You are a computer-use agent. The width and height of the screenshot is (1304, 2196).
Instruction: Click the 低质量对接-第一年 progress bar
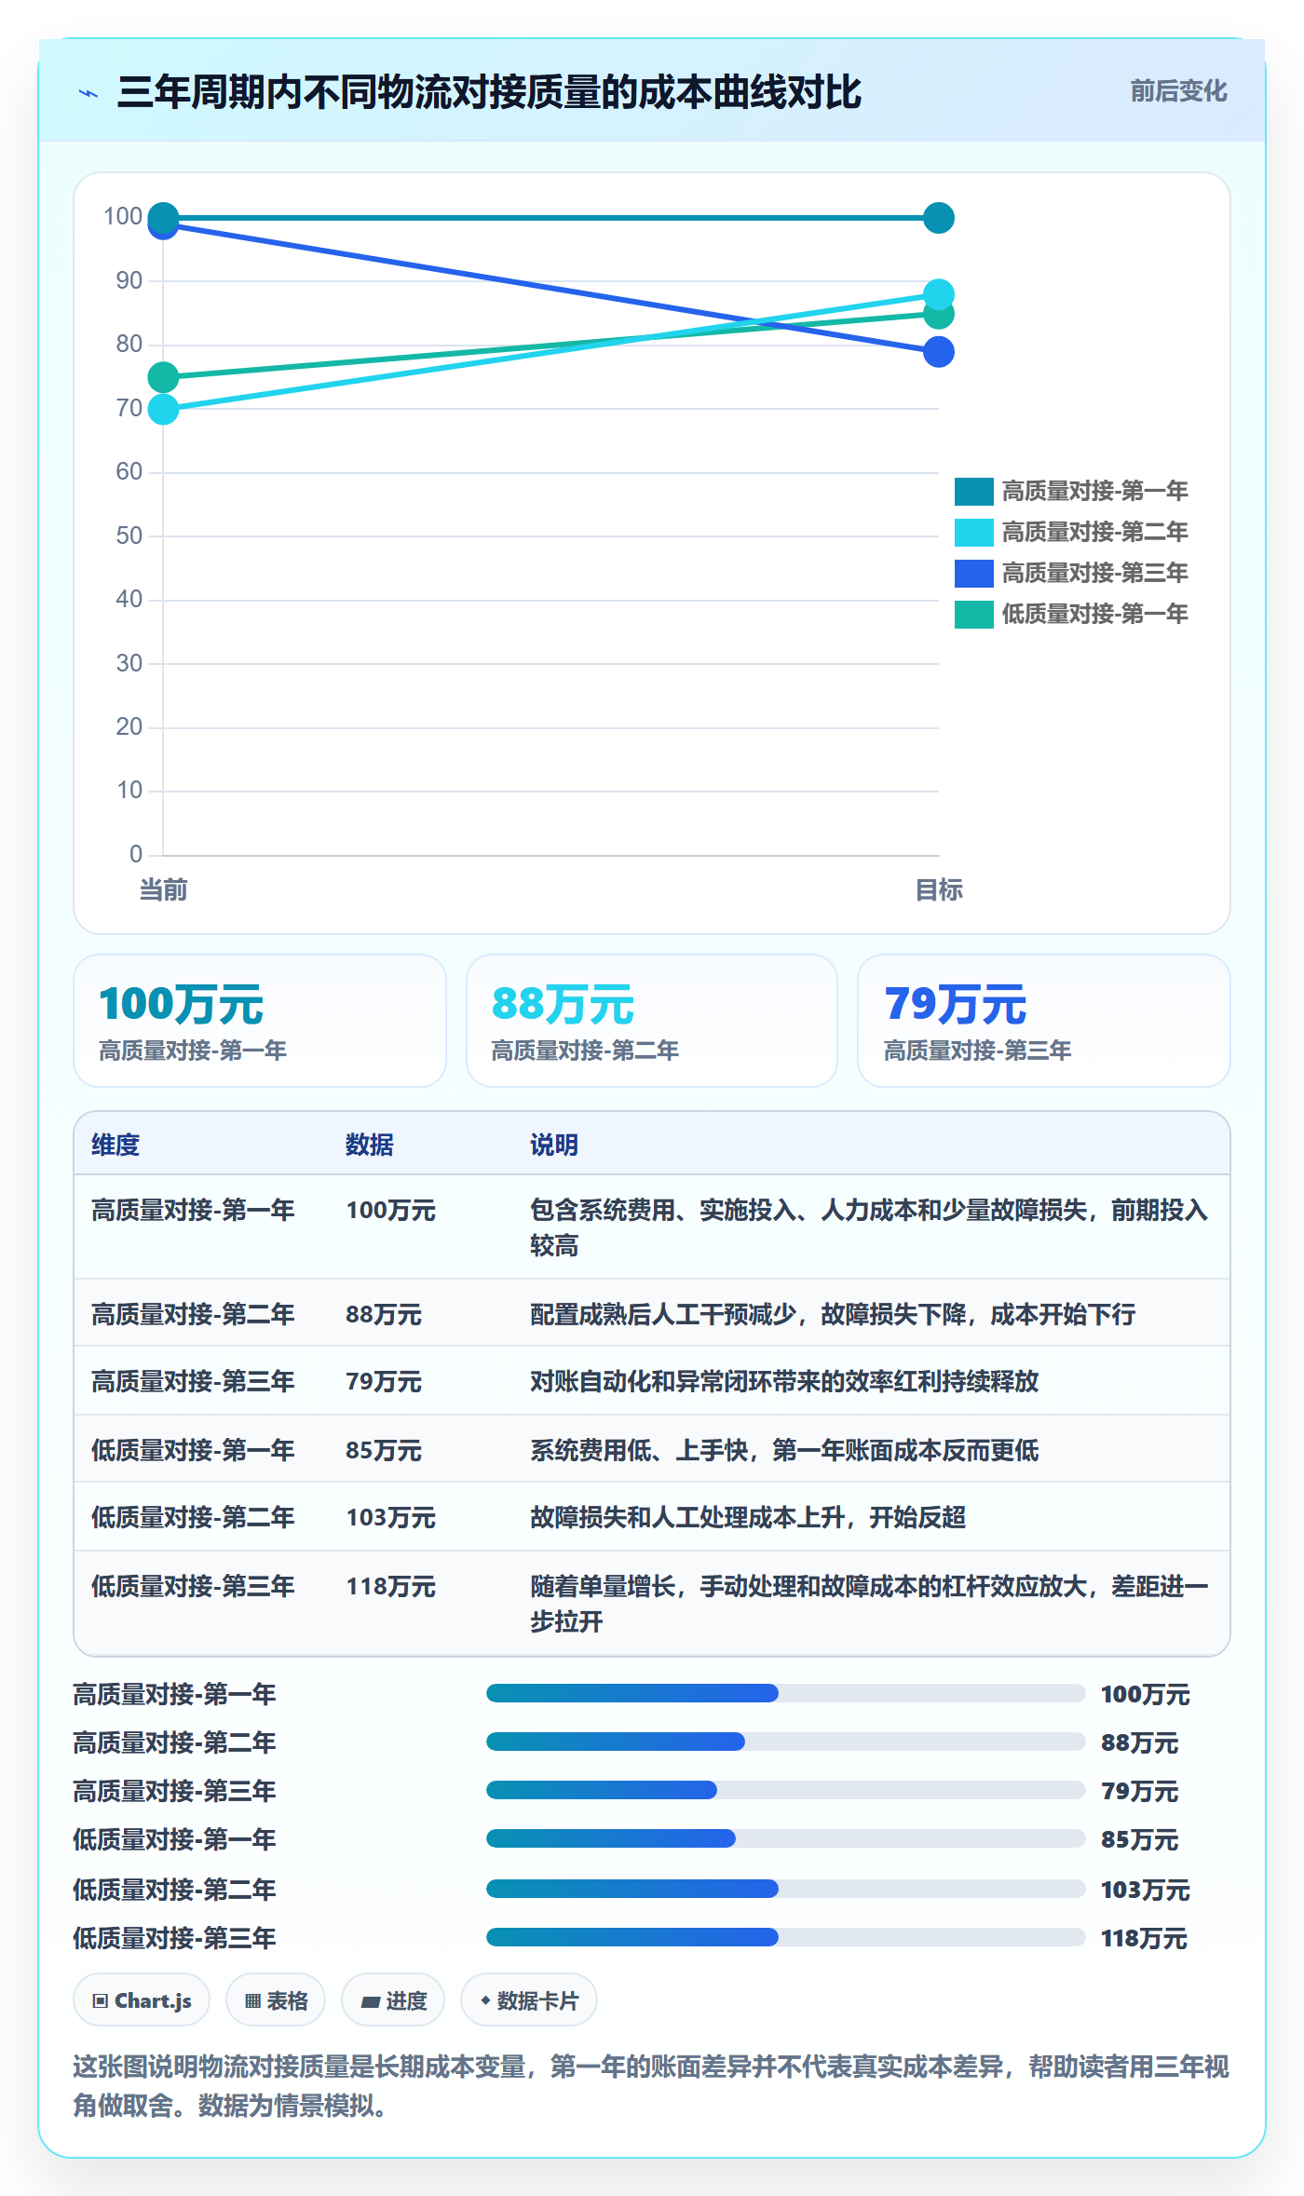pyautogui.click(x=786, y=1838)
